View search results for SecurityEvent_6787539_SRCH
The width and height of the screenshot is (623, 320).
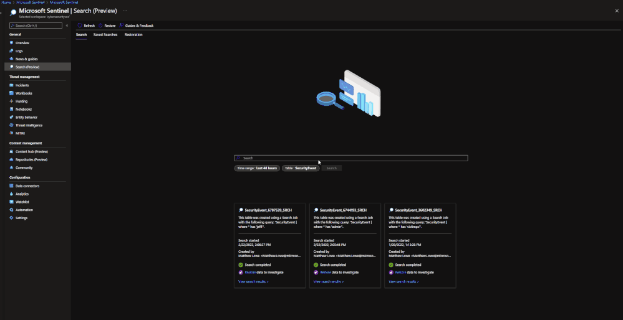(253, 281)
